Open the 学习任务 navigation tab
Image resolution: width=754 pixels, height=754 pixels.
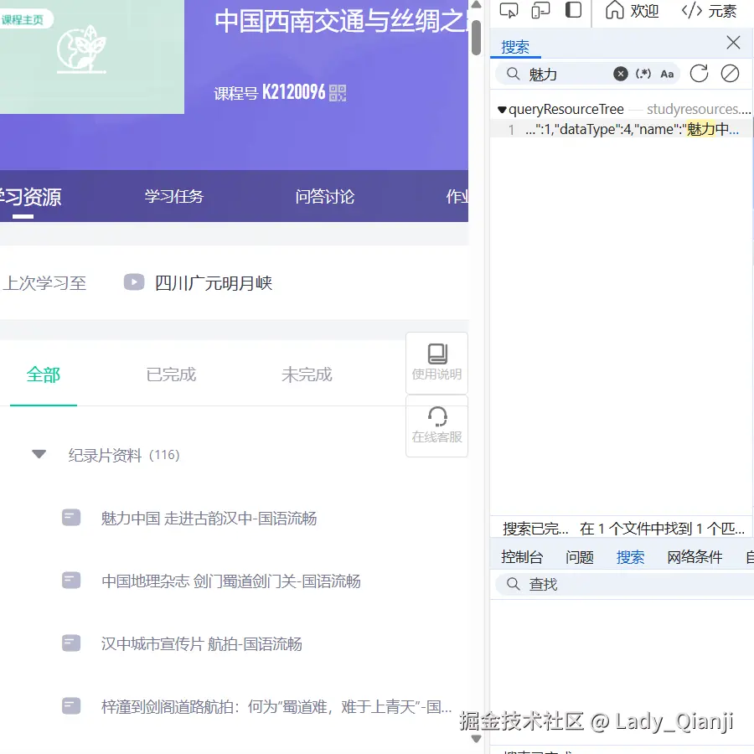pyautogui.click(x=174, y=196)
